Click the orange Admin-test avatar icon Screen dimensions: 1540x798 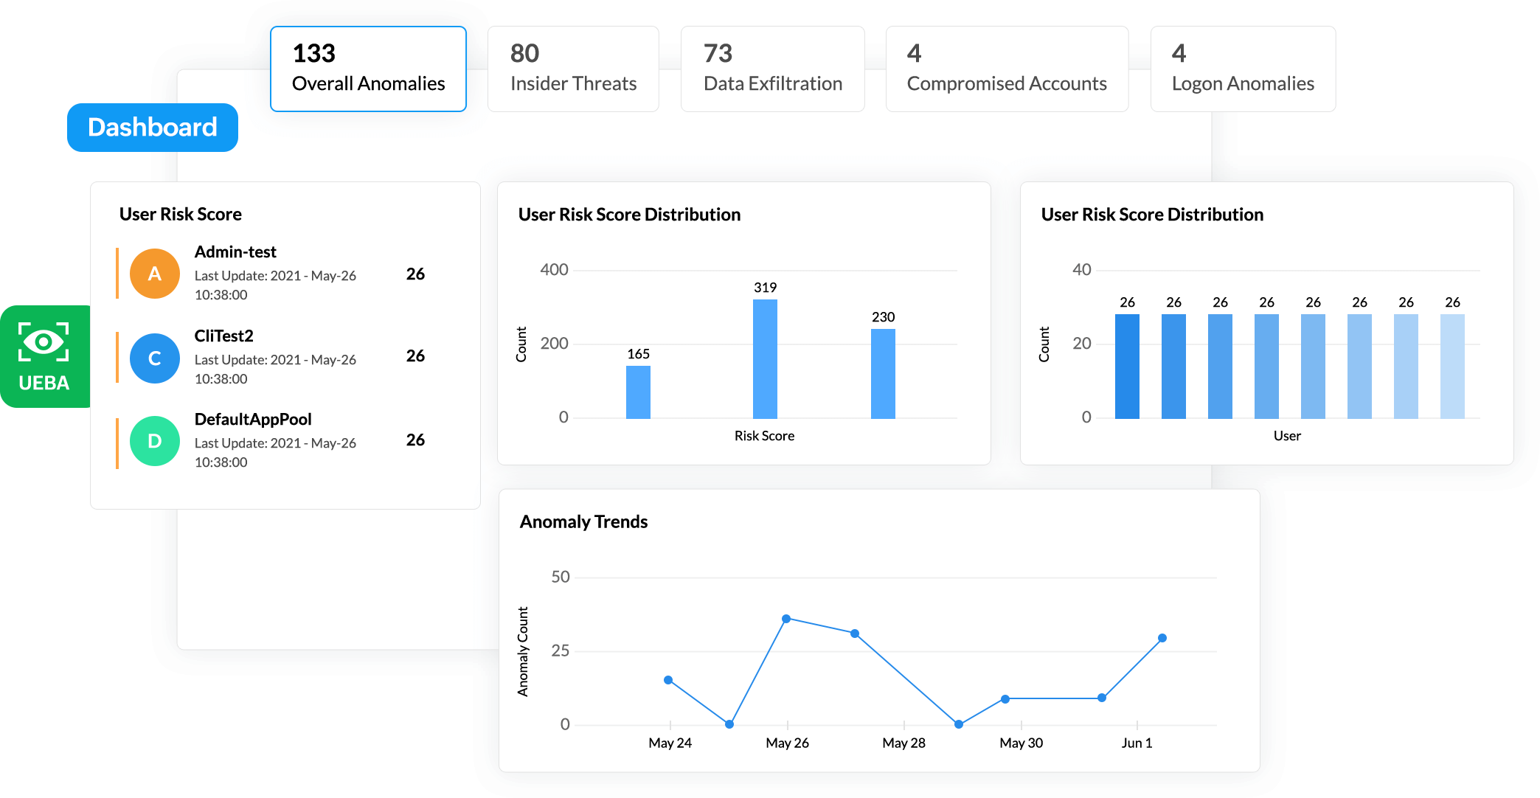pos(155,274)
